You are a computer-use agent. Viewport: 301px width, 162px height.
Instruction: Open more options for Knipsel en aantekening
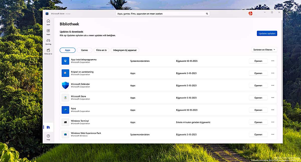(x=273, y=73)
